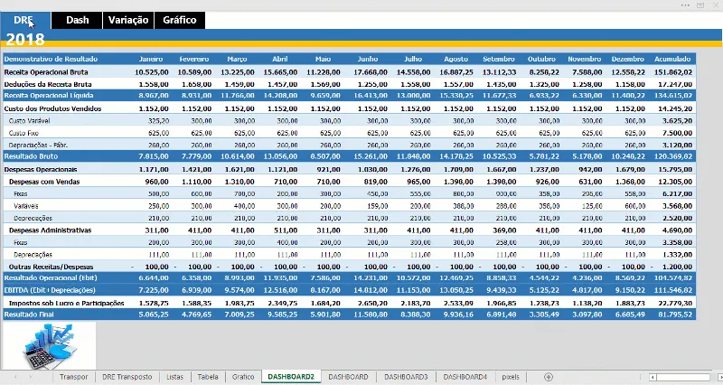Select Receita Operacional Bruta row label
723x385 pixels.
(46, 72)
